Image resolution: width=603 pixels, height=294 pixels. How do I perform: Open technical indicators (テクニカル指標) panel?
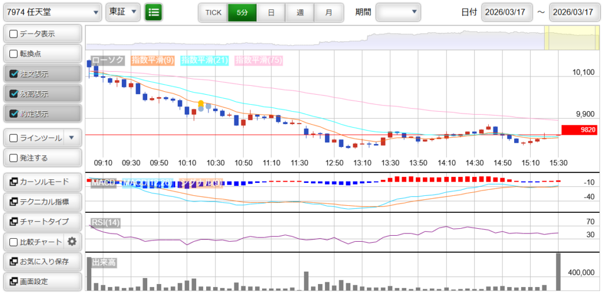click(x=42, y=202)
